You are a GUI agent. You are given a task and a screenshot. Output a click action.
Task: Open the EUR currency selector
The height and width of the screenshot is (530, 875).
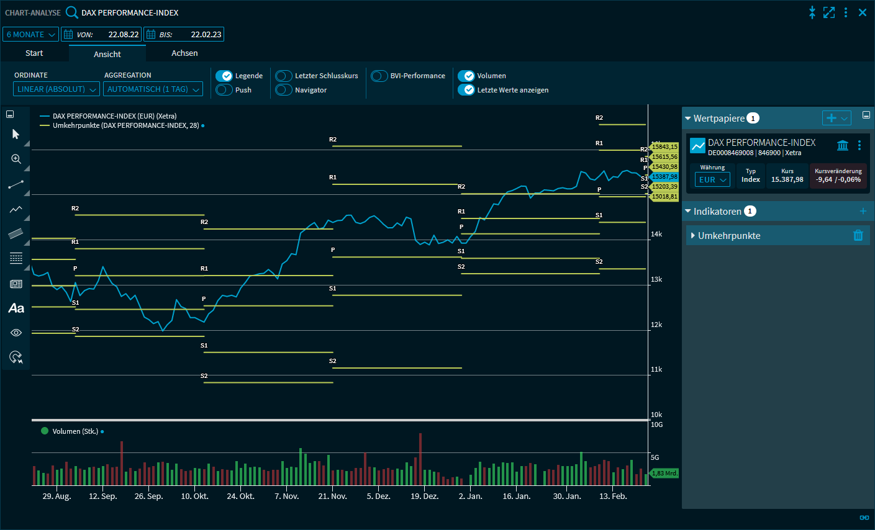712,180
